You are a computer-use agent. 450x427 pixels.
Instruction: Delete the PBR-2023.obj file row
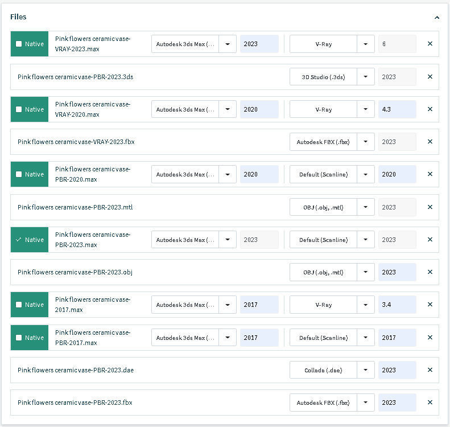430,272
